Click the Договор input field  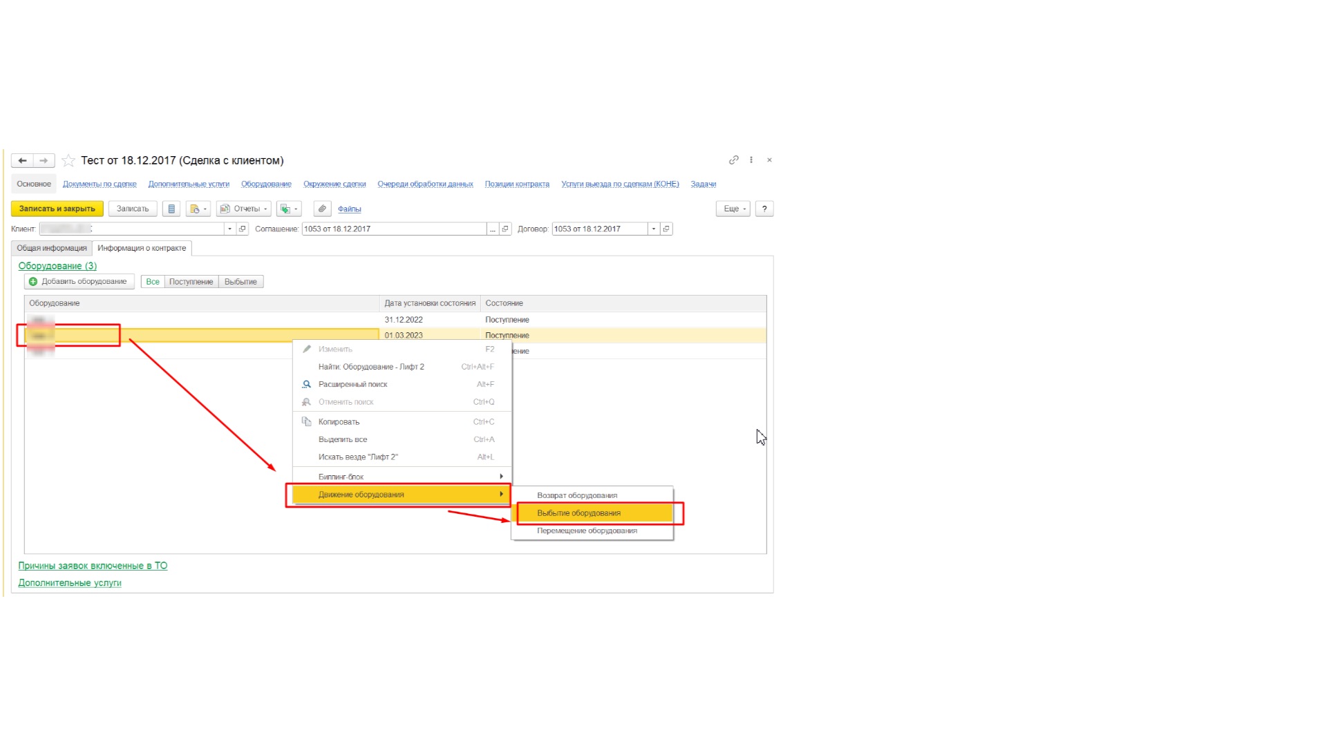coord(600,229)
